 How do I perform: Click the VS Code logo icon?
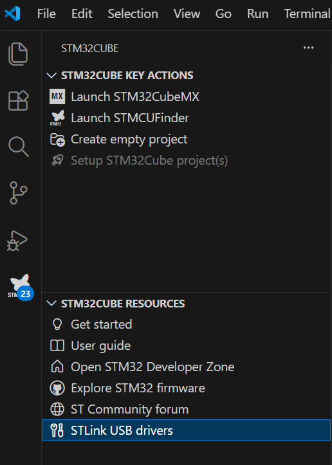12,14
